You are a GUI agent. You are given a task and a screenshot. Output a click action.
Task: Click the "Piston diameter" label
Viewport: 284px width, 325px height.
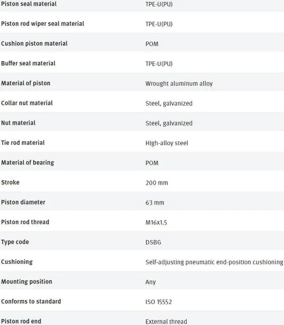click(23, 202)
